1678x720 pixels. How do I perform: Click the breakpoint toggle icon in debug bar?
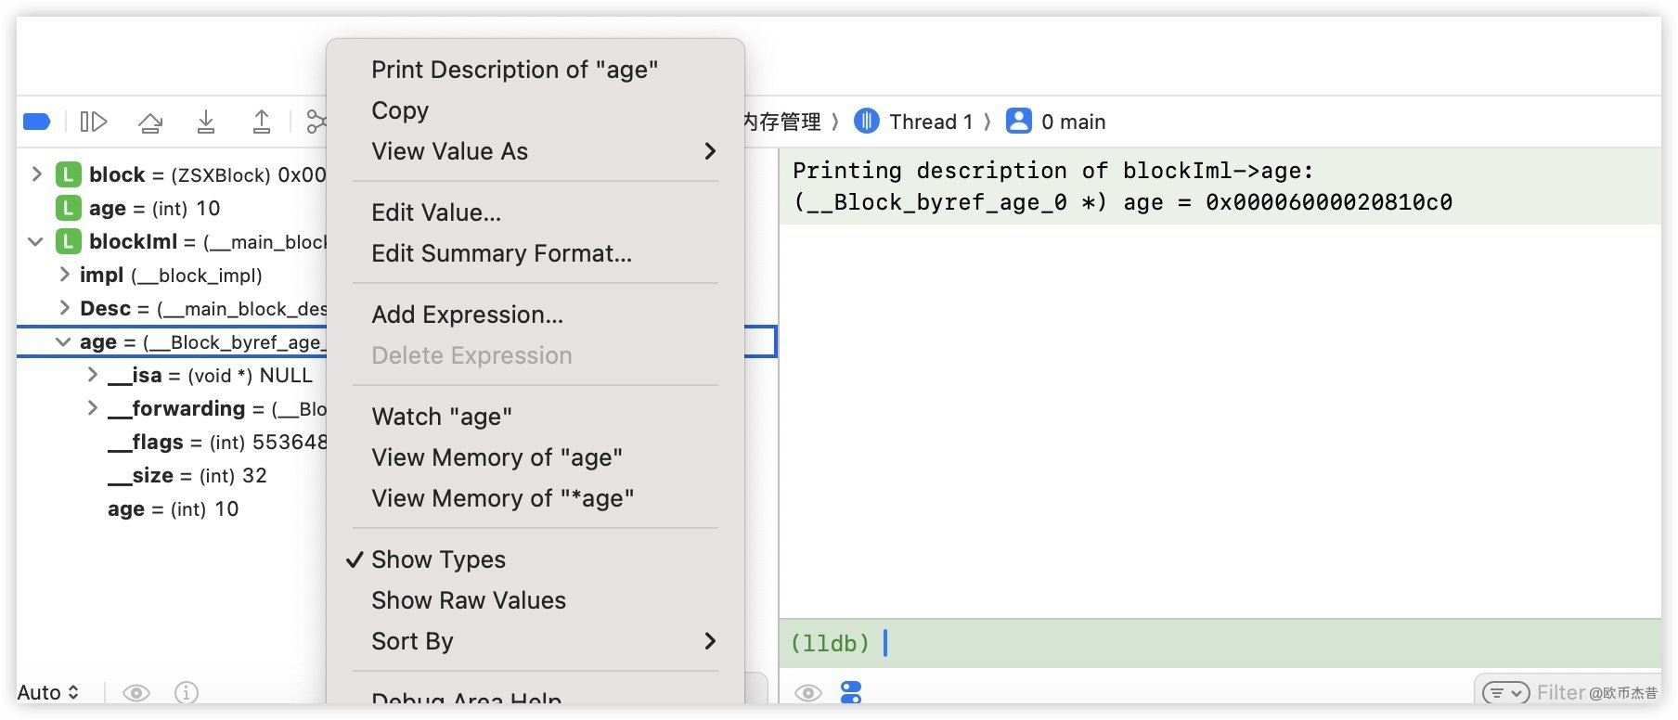pos(37,122)
